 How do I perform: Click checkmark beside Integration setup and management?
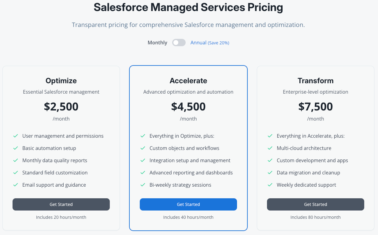pyautogui.click(x=143, y=160)
